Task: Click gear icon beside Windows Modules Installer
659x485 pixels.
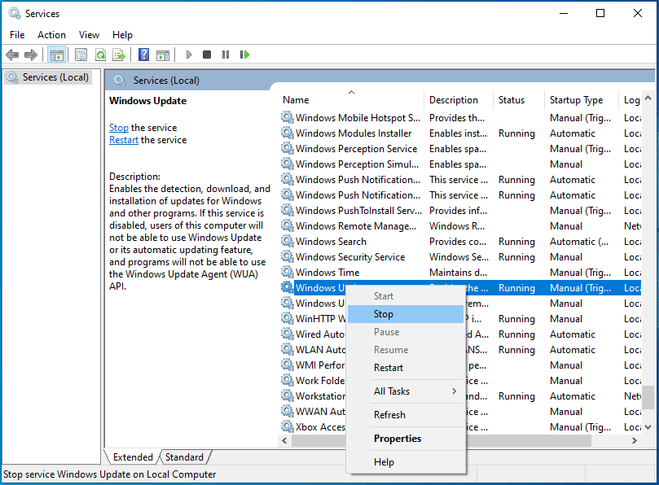Action: pos(288,133)
